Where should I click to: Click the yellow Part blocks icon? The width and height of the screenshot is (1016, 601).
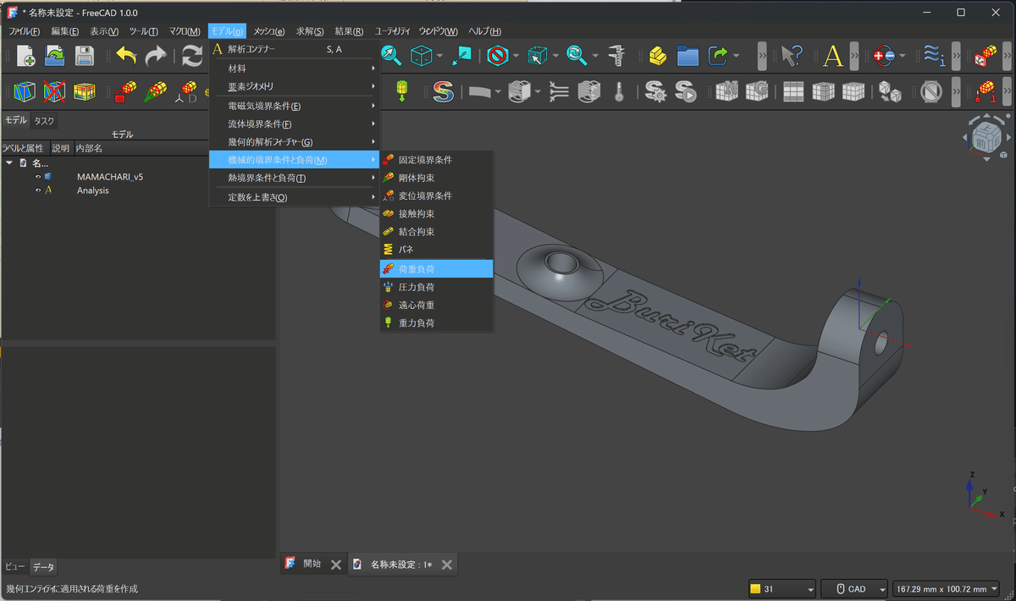click(659, 56)
